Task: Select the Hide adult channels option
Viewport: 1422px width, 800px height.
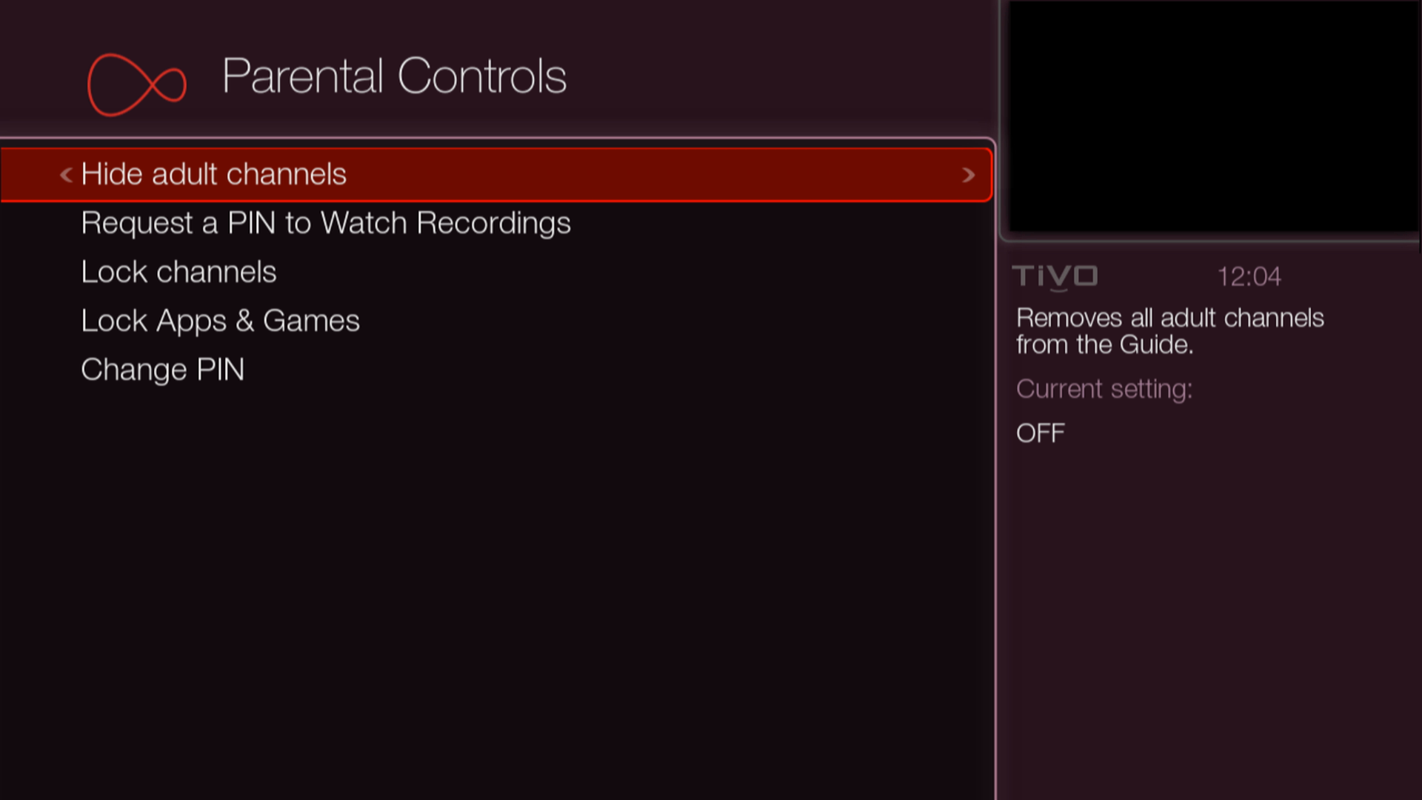Action: (x=213, y=175)
